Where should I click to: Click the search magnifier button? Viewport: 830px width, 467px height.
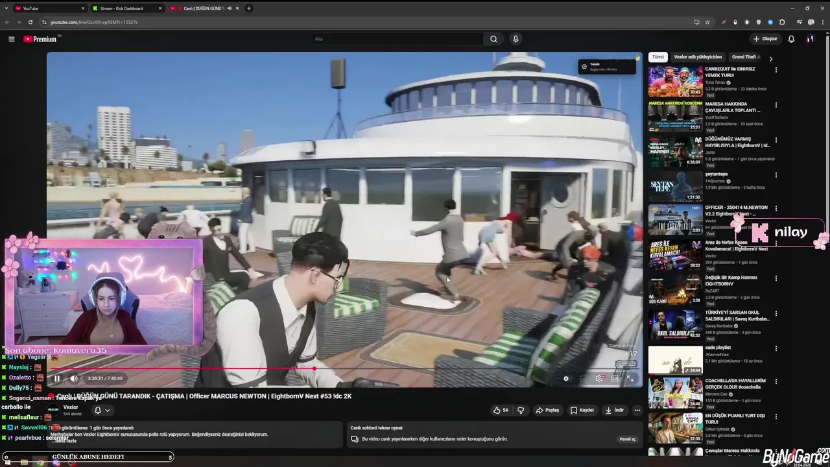click(493, 39)
